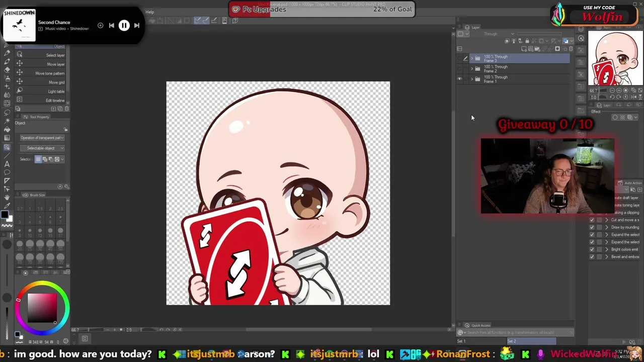Viewport: 644px width, 362px height.
Task: Select the straight Line figure tool
Action: tap(7, 155)
